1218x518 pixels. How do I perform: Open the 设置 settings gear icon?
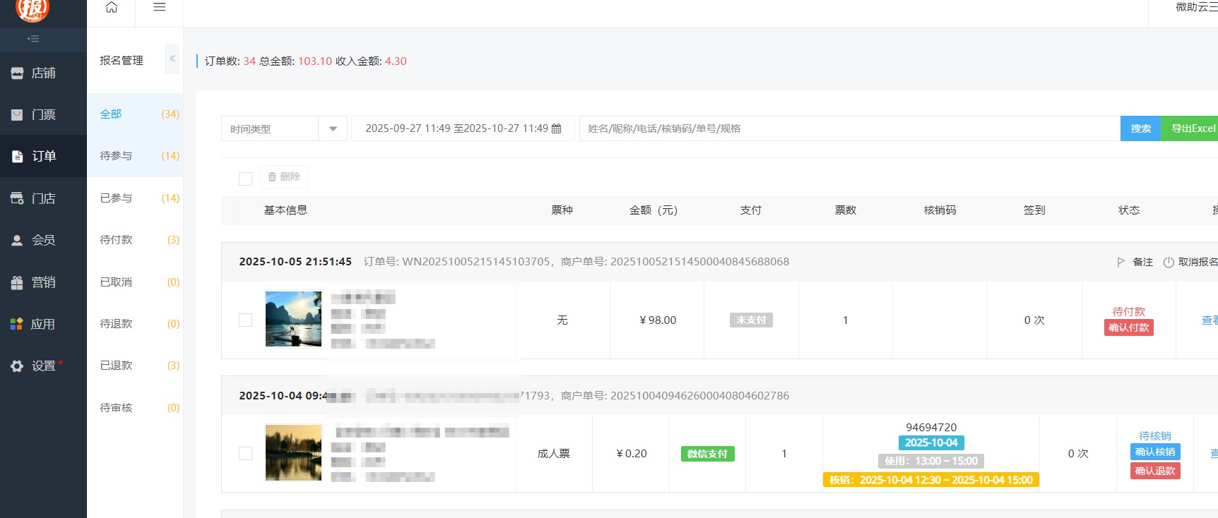[17, 366]
